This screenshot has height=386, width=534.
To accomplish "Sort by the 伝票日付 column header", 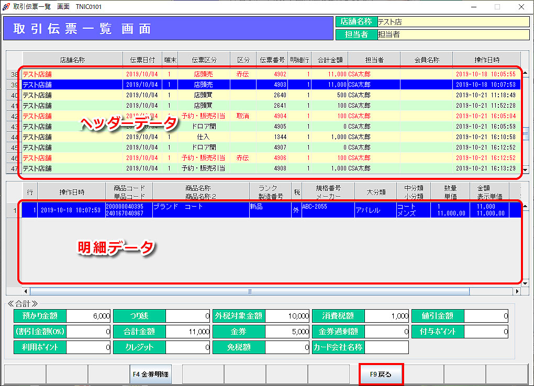I will click(x=142, y=60).
